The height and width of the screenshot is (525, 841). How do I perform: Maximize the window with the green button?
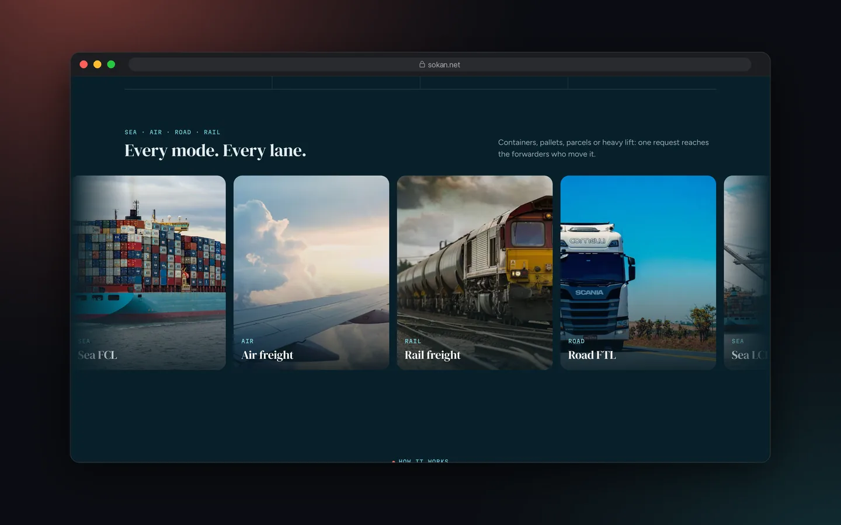[x=111, y=64]
